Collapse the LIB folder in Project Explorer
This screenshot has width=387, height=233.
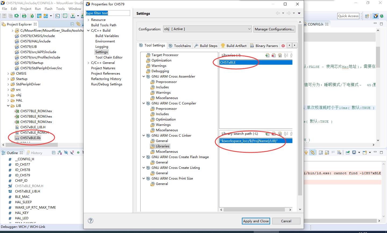point(8,106)
